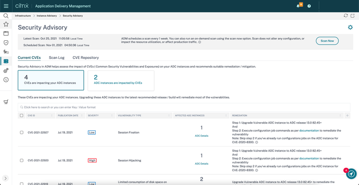Switch to the CVE Repository tab
359x185 pixels.
(86, 58)
